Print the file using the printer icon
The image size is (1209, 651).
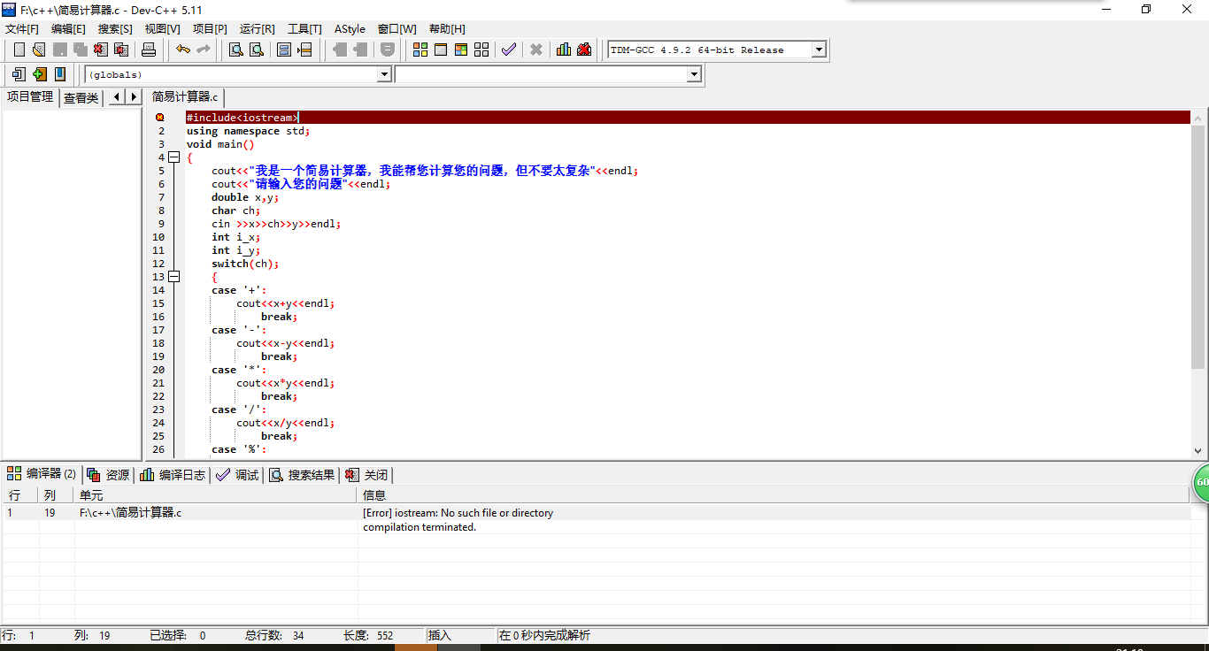click(x=149, y=50)
